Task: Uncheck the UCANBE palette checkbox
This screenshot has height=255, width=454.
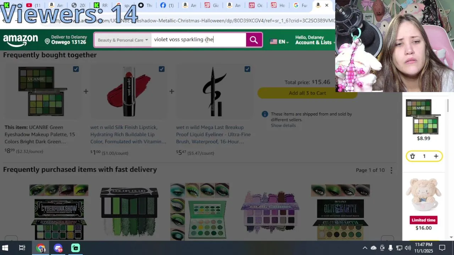Action: tap(76, 69)
